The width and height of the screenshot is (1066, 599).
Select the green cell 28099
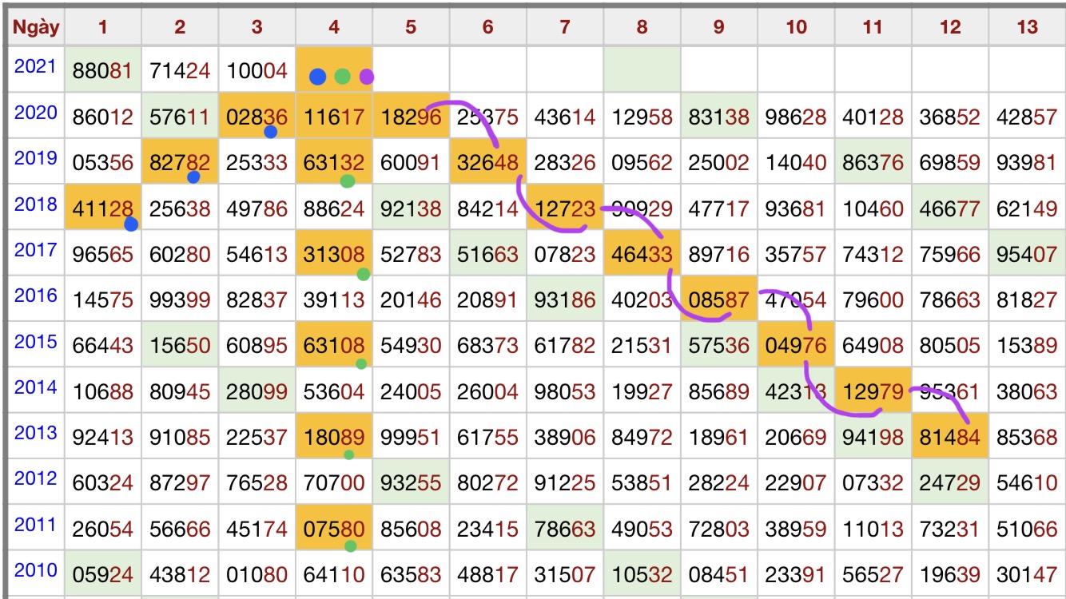point(257,391)
